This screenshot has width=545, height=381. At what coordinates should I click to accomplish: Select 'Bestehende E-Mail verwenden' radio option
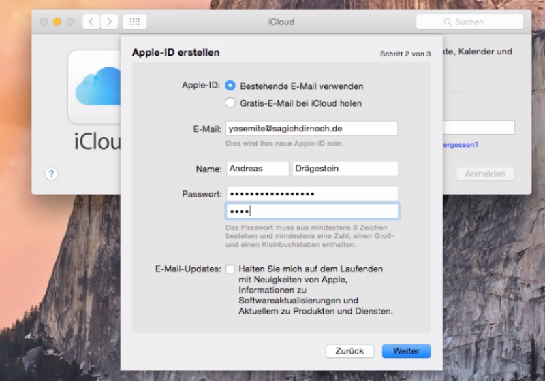230,86
